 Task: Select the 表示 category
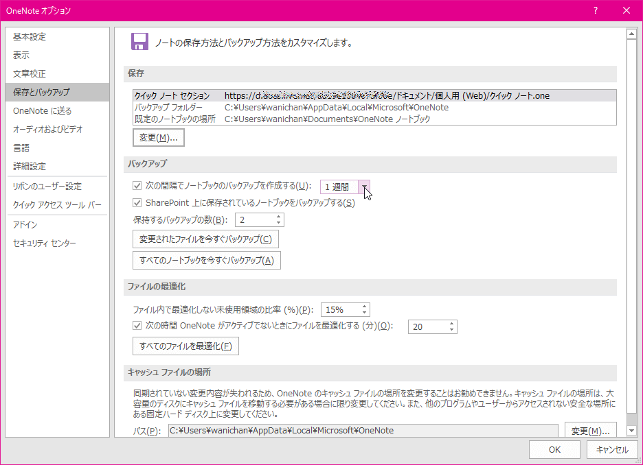(58, 56)
